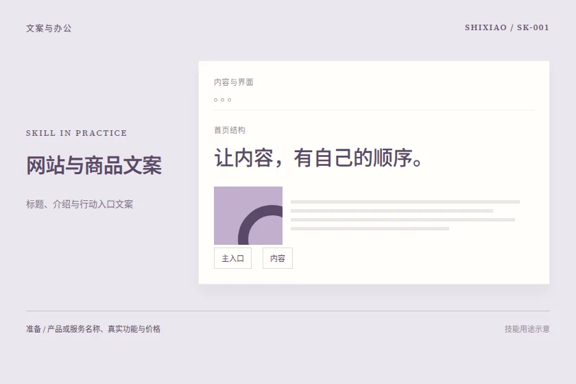Click the three window dots in card
The width and height of the screenshot is (576, 384).
223,99
